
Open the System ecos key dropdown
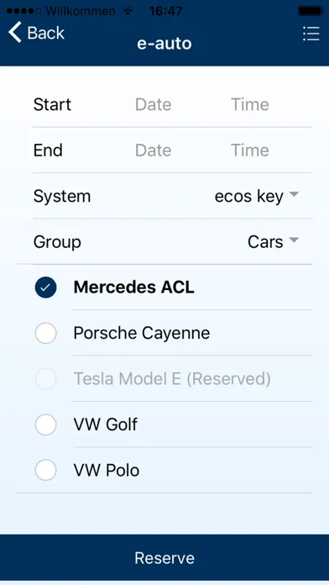(256, 196)
